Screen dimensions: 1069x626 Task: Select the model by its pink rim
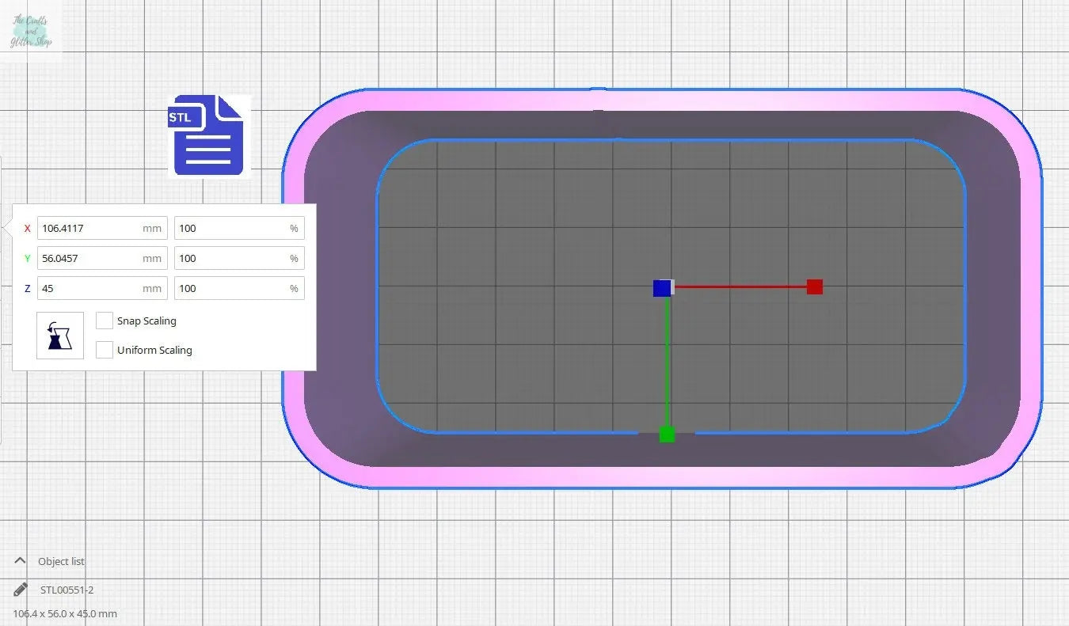(661, 101)
